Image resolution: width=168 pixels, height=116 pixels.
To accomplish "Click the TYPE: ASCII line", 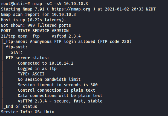I will tap(31, 74).
